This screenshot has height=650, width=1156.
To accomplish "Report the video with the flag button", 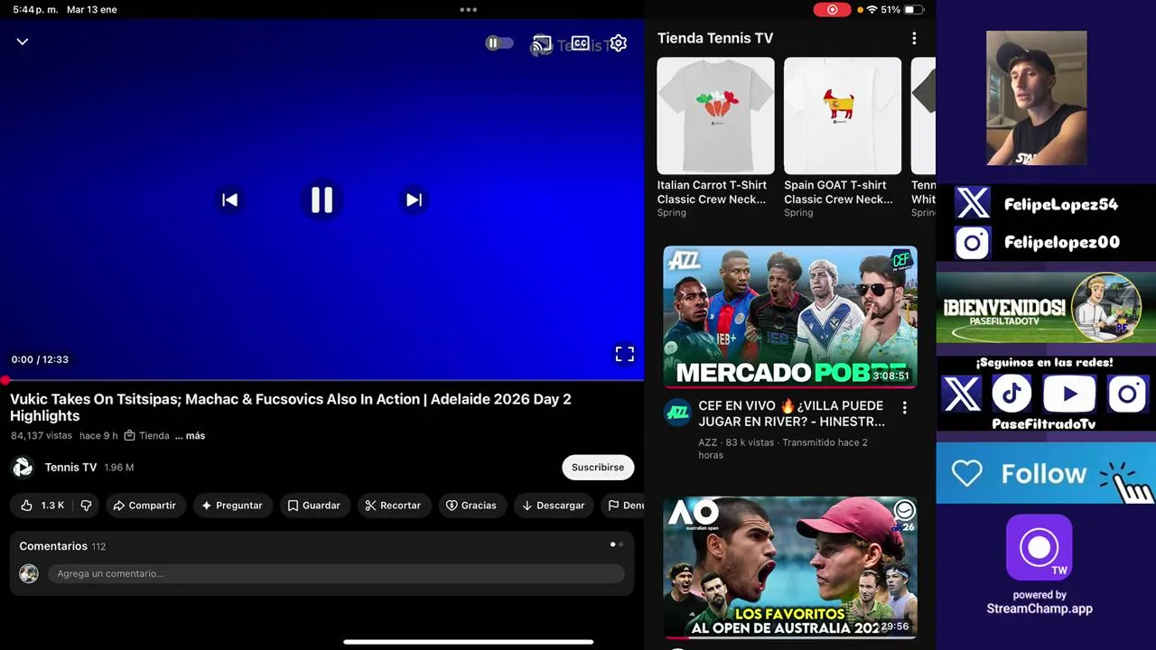I will coord(623,506).
